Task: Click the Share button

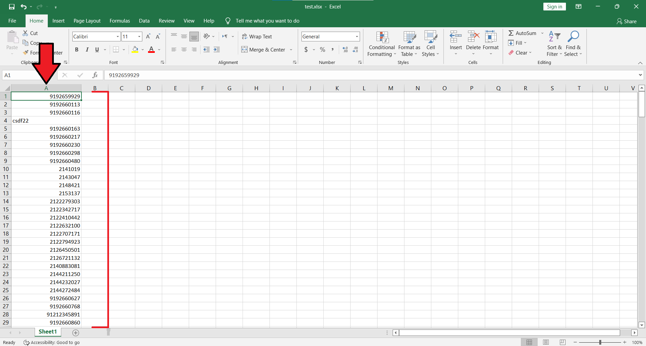Action: click(x=626, y=21)
